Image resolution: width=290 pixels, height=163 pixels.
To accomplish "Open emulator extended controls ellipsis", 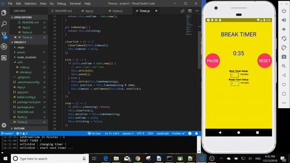I will pyautogui.click(x=284, y=103).
